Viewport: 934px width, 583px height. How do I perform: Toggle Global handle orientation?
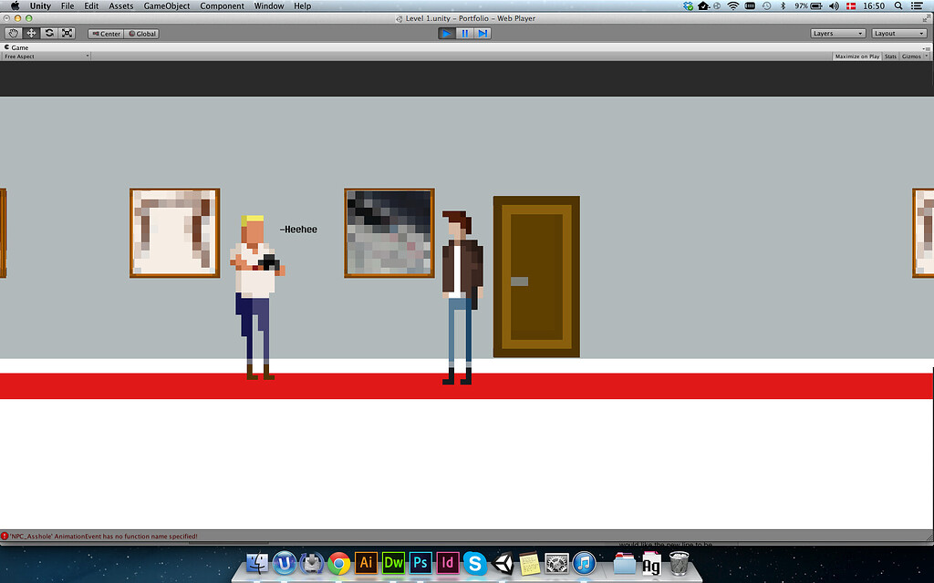141,33
